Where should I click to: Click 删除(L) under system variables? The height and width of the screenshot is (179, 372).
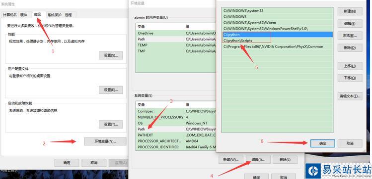285,160
